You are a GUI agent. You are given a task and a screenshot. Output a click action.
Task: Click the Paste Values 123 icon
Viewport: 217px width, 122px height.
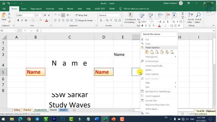152,52
